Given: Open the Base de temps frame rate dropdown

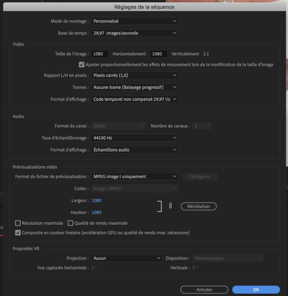Looking at the screenshot, I should coord(134,33).
